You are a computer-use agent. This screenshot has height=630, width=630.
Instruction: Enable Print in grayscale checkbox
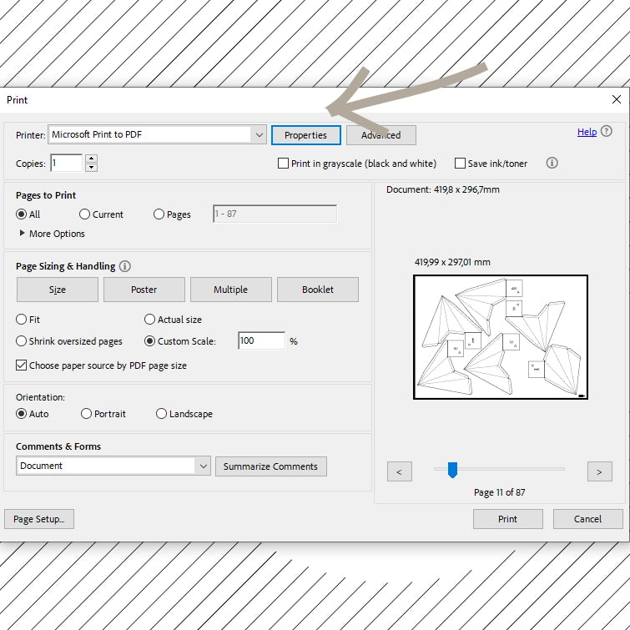[284, 164]
